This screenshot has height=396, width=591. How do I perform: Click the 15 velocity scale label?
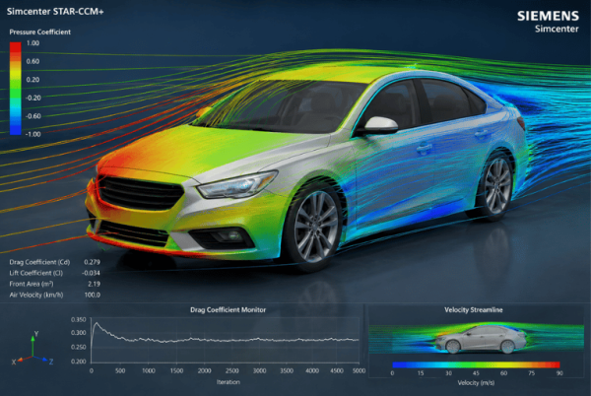click(421, 373)
